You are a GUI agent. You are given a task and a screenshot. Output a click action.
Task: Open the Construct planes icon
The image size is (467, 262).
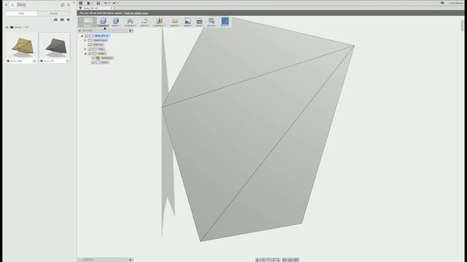click(160, 21)
